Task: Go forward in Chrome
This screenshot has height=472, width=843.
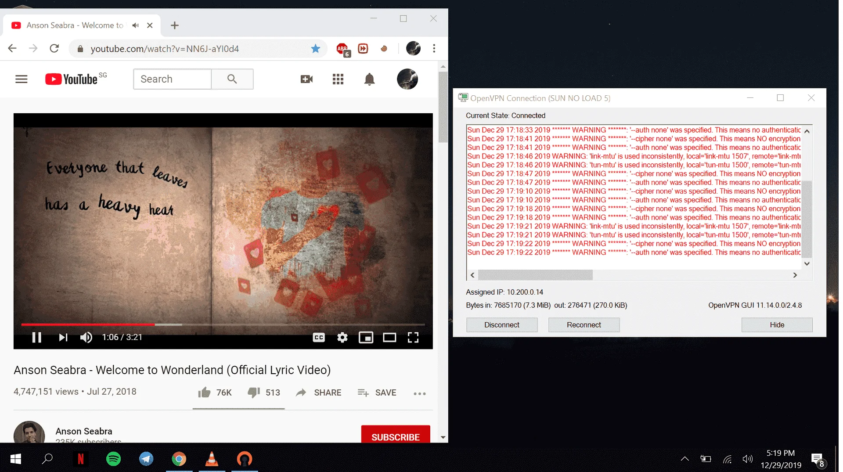Action: [33, 49]
